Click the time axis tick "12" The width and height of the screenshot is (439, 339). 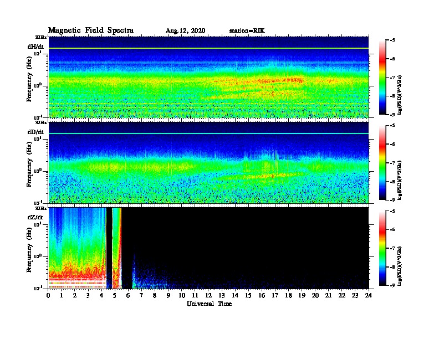point(208,296)
